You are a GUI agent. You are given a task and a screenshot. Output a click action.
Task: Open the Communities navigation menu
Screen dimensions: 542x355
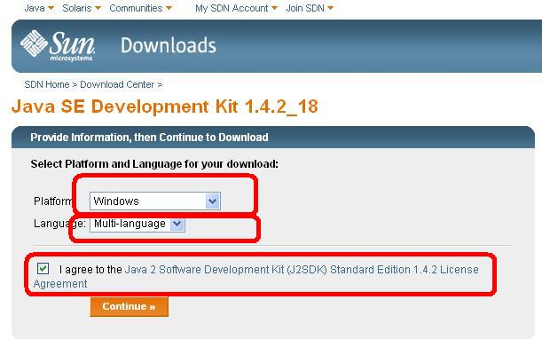[140, 8]
